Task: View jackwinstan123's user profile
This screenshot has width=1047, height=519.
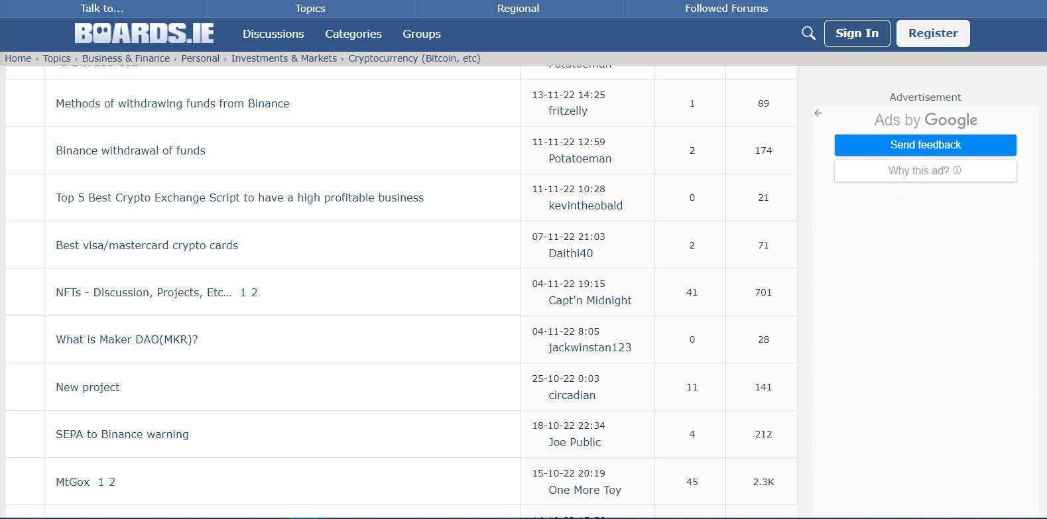Action: click(x=589, y=347)
